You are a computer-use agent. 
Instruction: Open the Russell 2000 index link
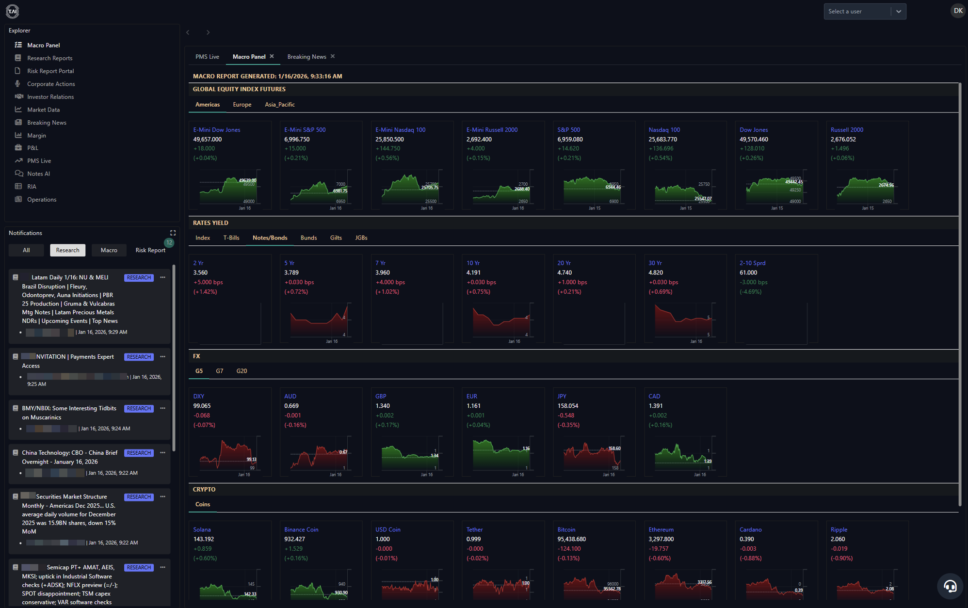(847, 130)
